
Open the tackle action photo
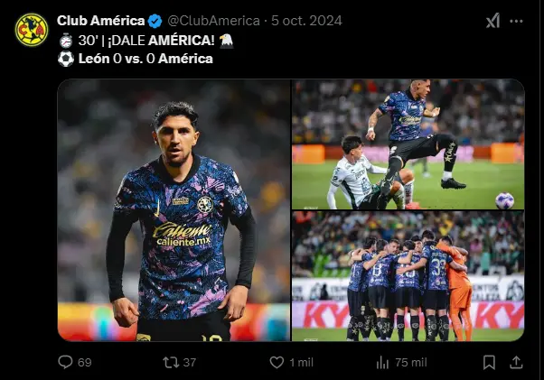[x=408, y=144]
